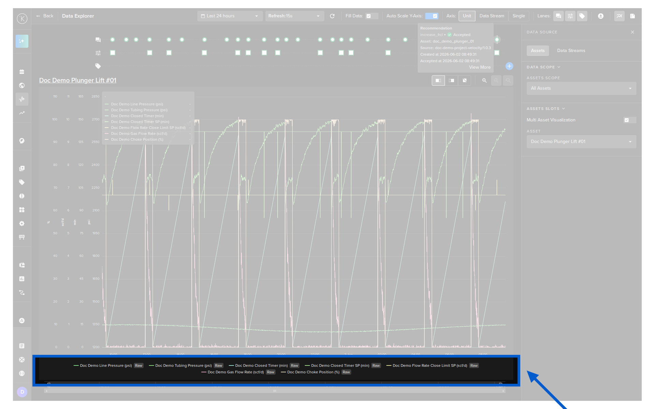
Task: Open the trending-line sidebar icon
Action: (22, 113)
